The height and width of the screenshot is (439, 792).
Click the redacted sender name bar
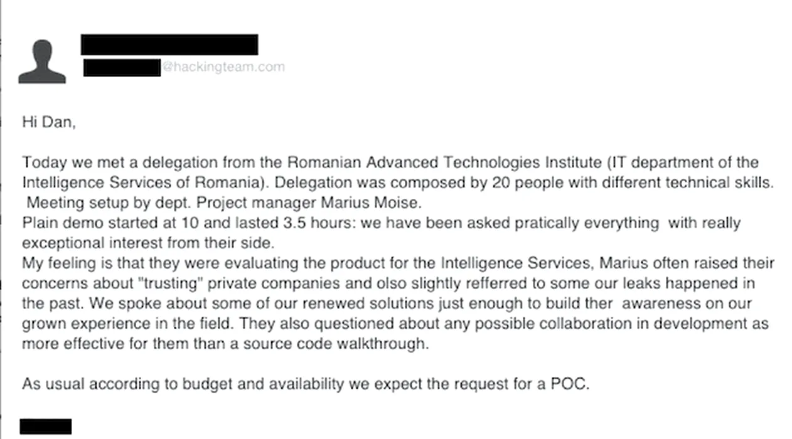(169, 45)
